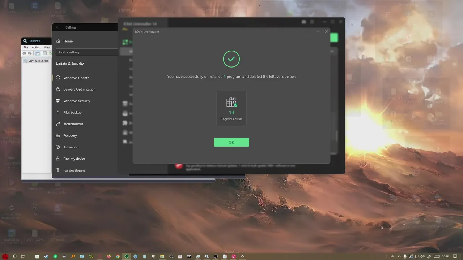Image resolution: width=463 pixels, height=260 pixels.
Task: Click the Windows Security shield icon in Settings
Action: [x=58, y=101]
